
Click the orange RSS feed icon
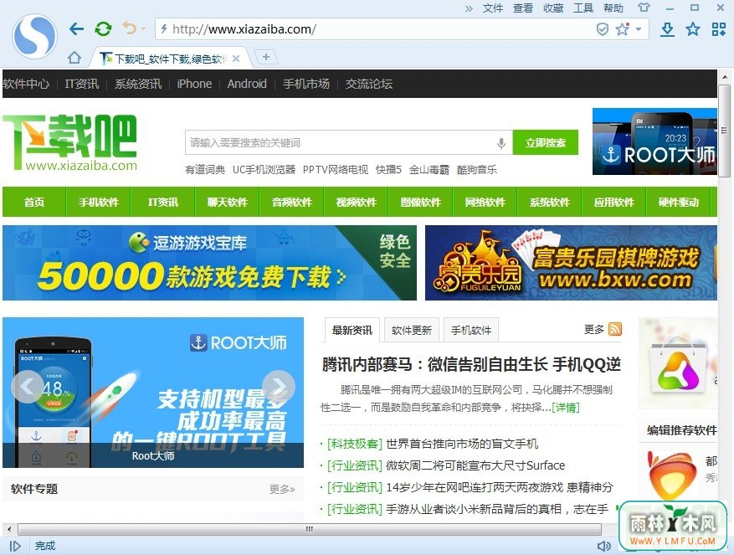(615, 329)
